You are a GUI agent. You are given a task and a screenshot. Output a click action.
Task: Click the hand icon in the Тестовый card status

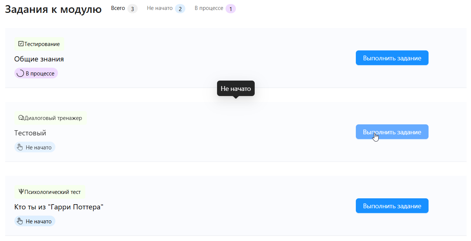20,148
